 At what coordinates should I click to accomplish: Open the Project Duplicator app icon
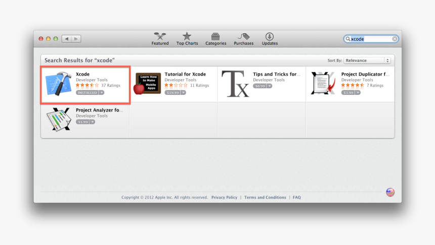(323, 83)
